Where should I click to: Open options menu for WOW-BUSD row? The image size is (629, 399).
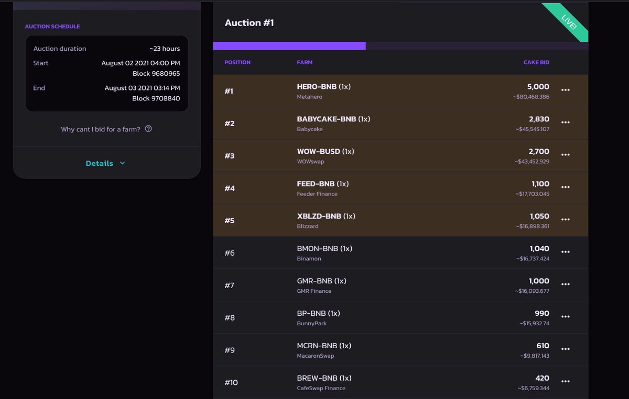565,155
